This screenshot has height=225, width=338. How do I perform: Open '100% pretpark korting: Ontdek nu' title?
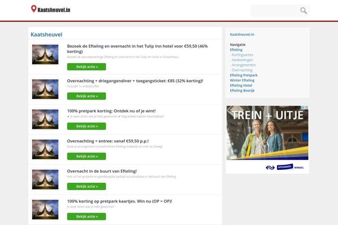click(x=111, y=111)
